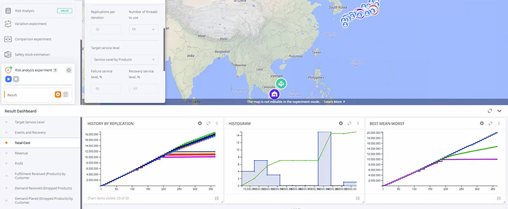Click the purple warehouse marker on the map
This screenshot has height=209, width=508.
click(274, 94)
